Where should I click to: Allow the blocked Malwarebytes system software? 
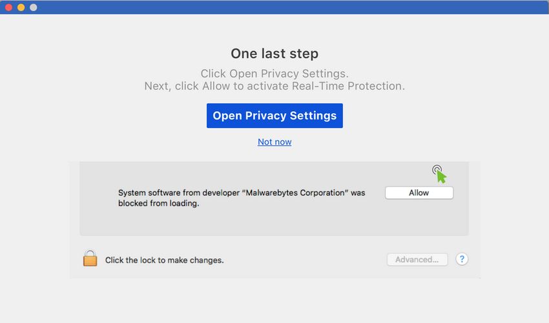419,193
